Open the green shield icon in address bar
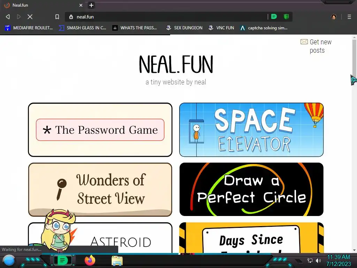This screenshot has width=357, height=268. click(x=286, y=17)
